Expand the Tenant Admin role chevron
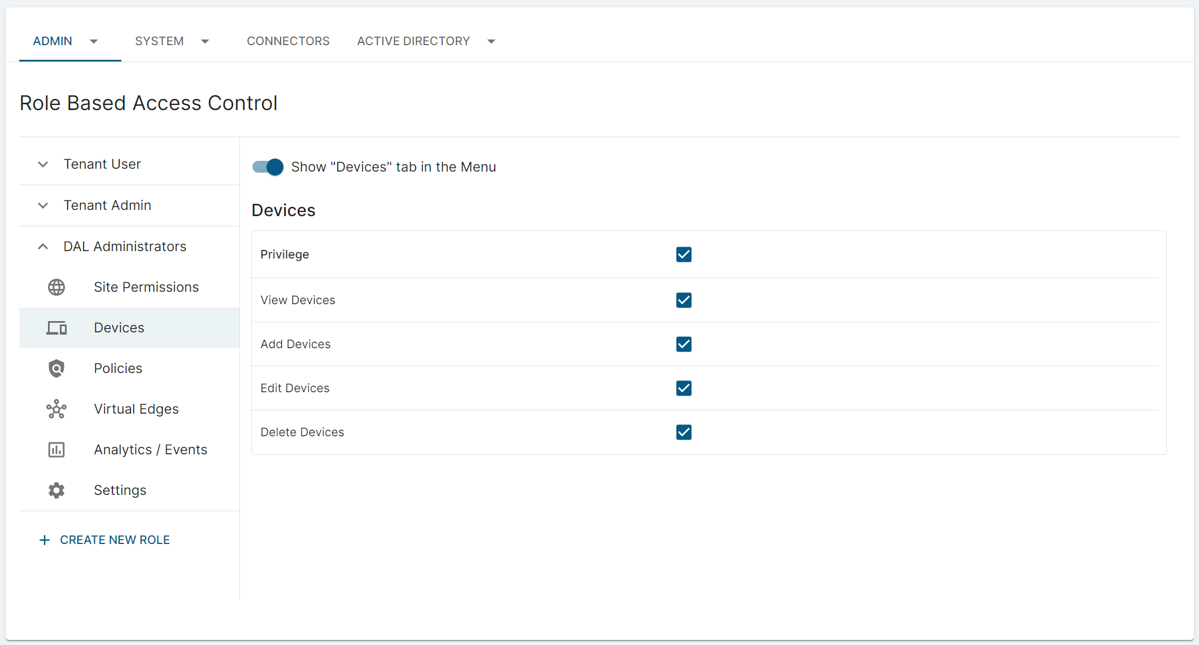This screenshot has width=1199, height=645. [x=43, y=205]
